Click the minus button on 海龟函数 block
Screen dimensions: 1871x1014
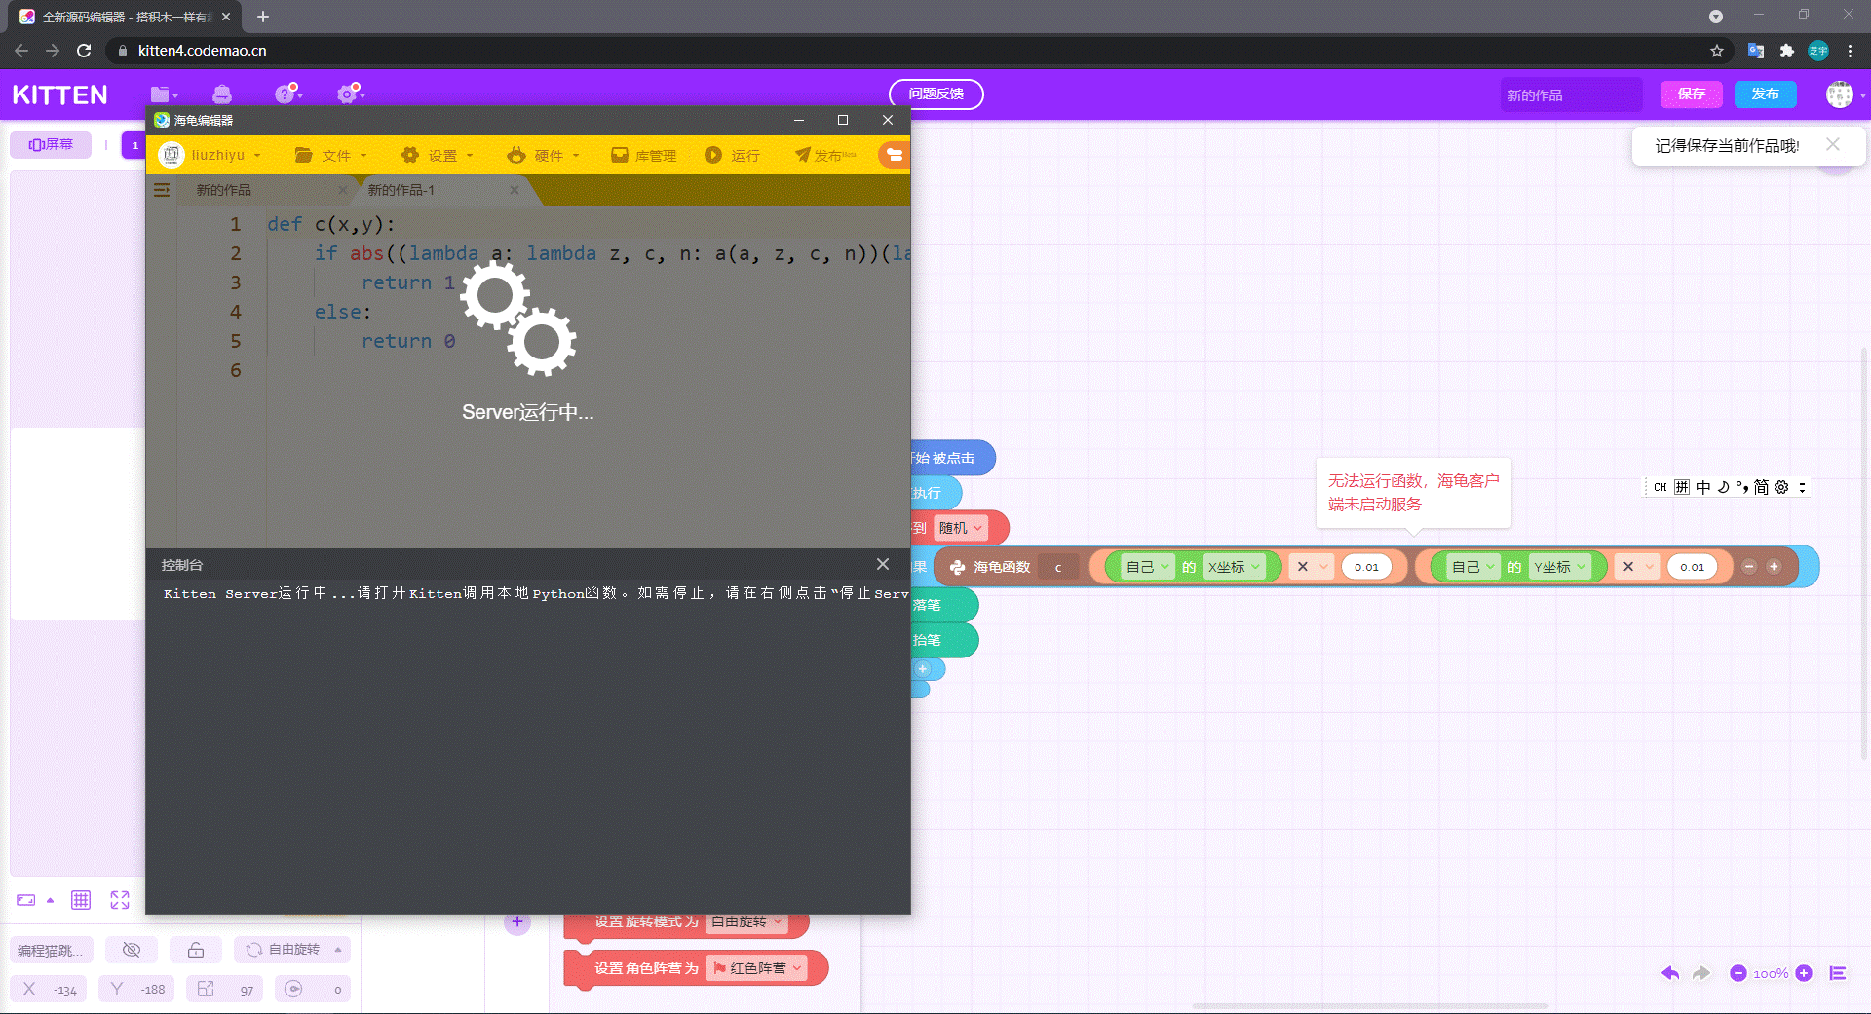click(1749, 566)
